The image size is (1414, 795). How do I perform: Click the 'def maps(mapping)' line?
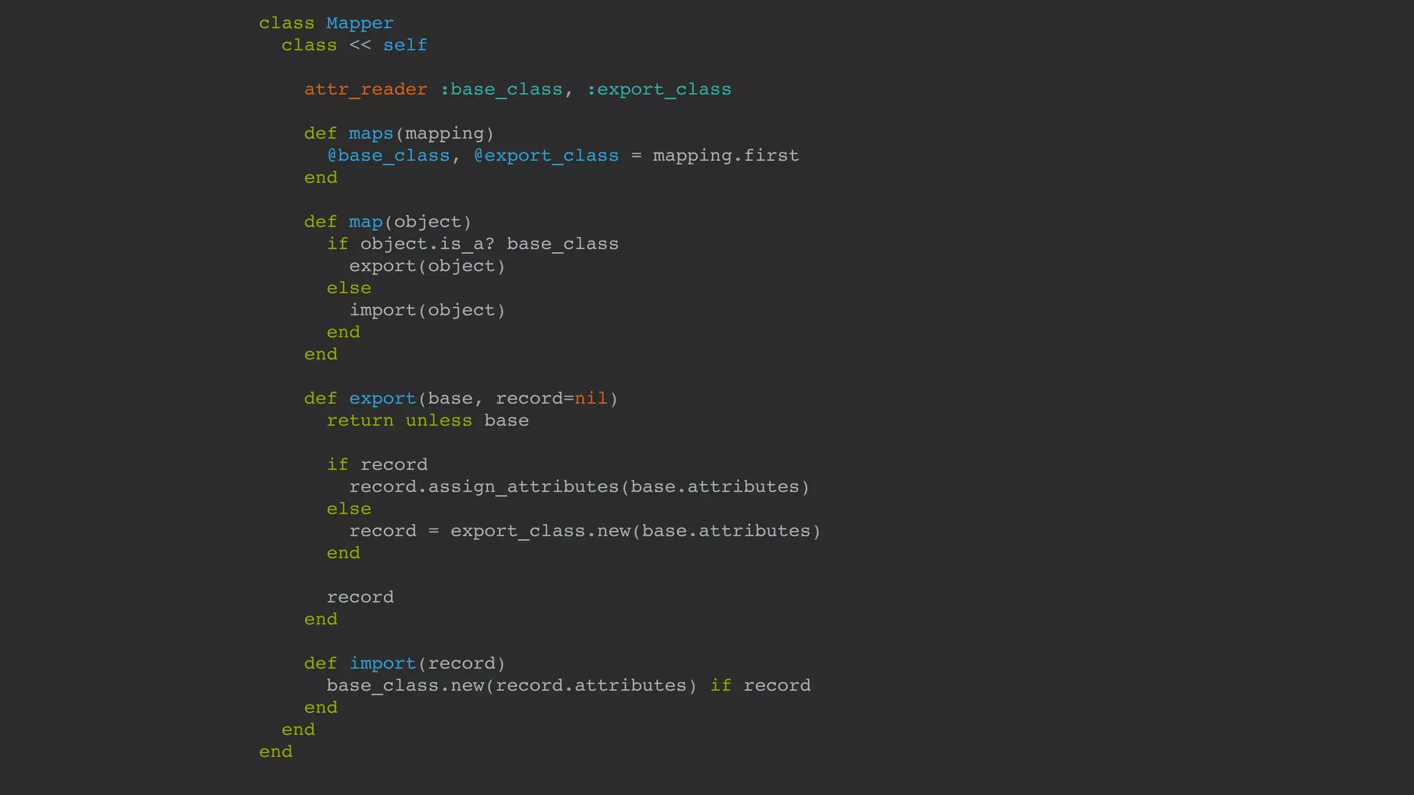[399, 134]
